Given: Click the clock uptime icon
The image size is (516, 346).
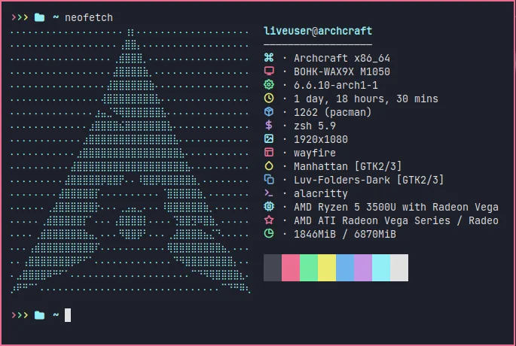Looking at the screenshot, I should click(x=269, y=98).
